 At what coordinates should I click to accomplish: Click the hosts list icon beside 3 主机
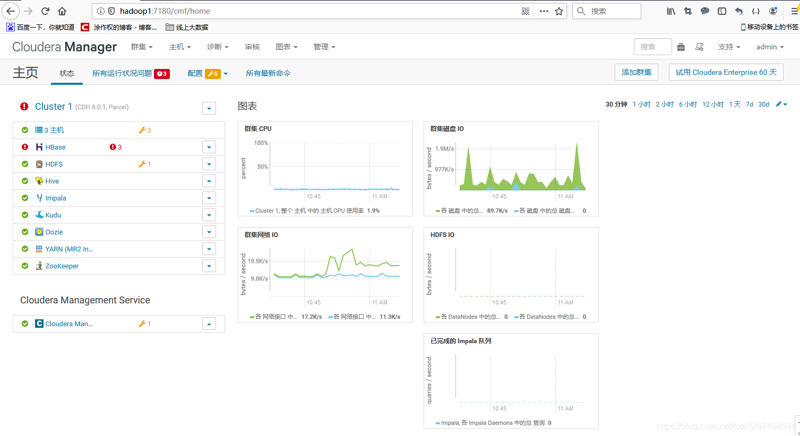(x=39, y=130)
